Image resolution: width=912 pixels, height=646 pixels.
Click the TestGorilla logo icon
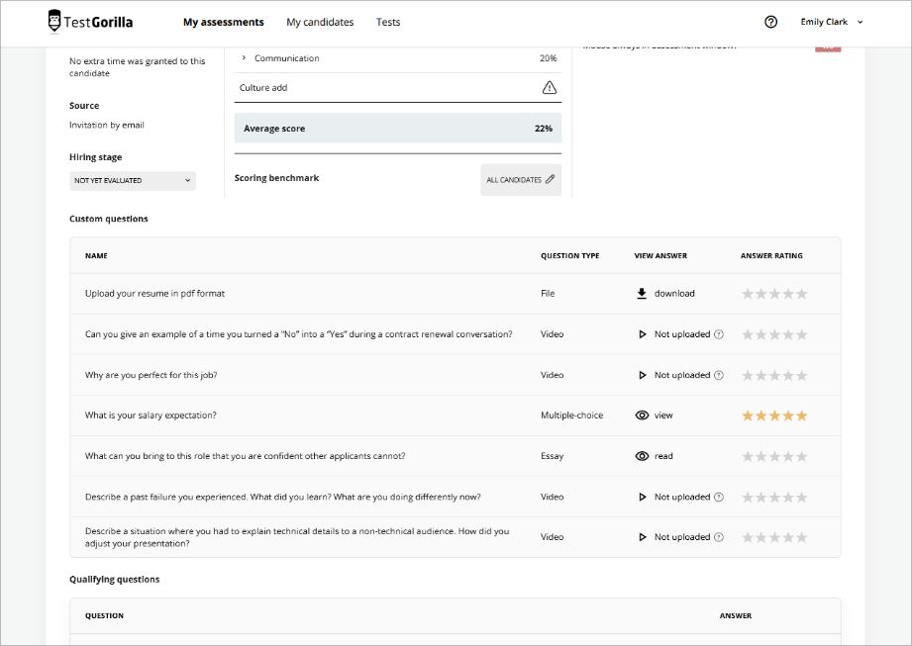click(59, 21)
